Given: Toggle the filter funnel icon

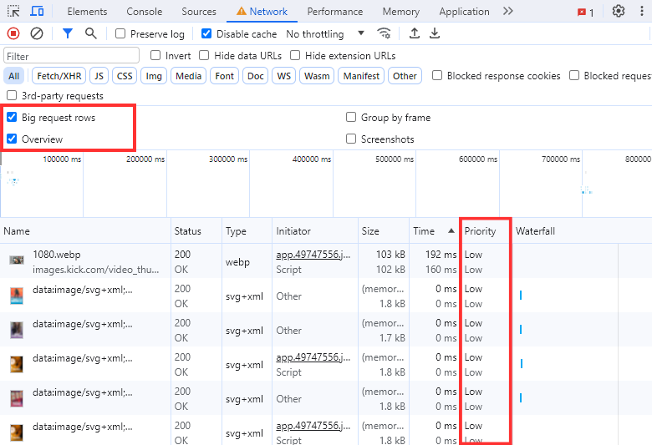Looking at the screenshot, I should tap(68, 33).
